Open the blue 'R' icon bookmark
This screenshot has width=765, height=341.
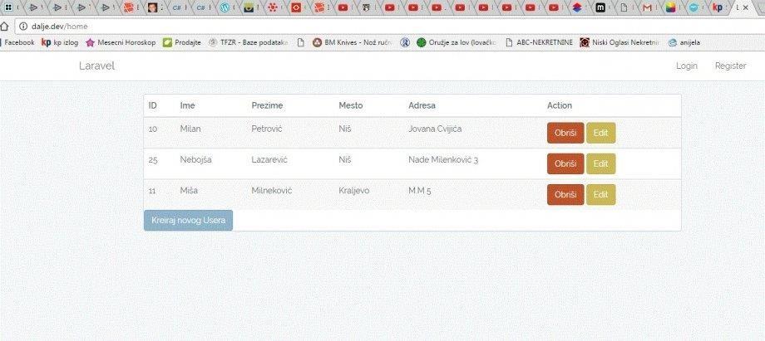405,42
